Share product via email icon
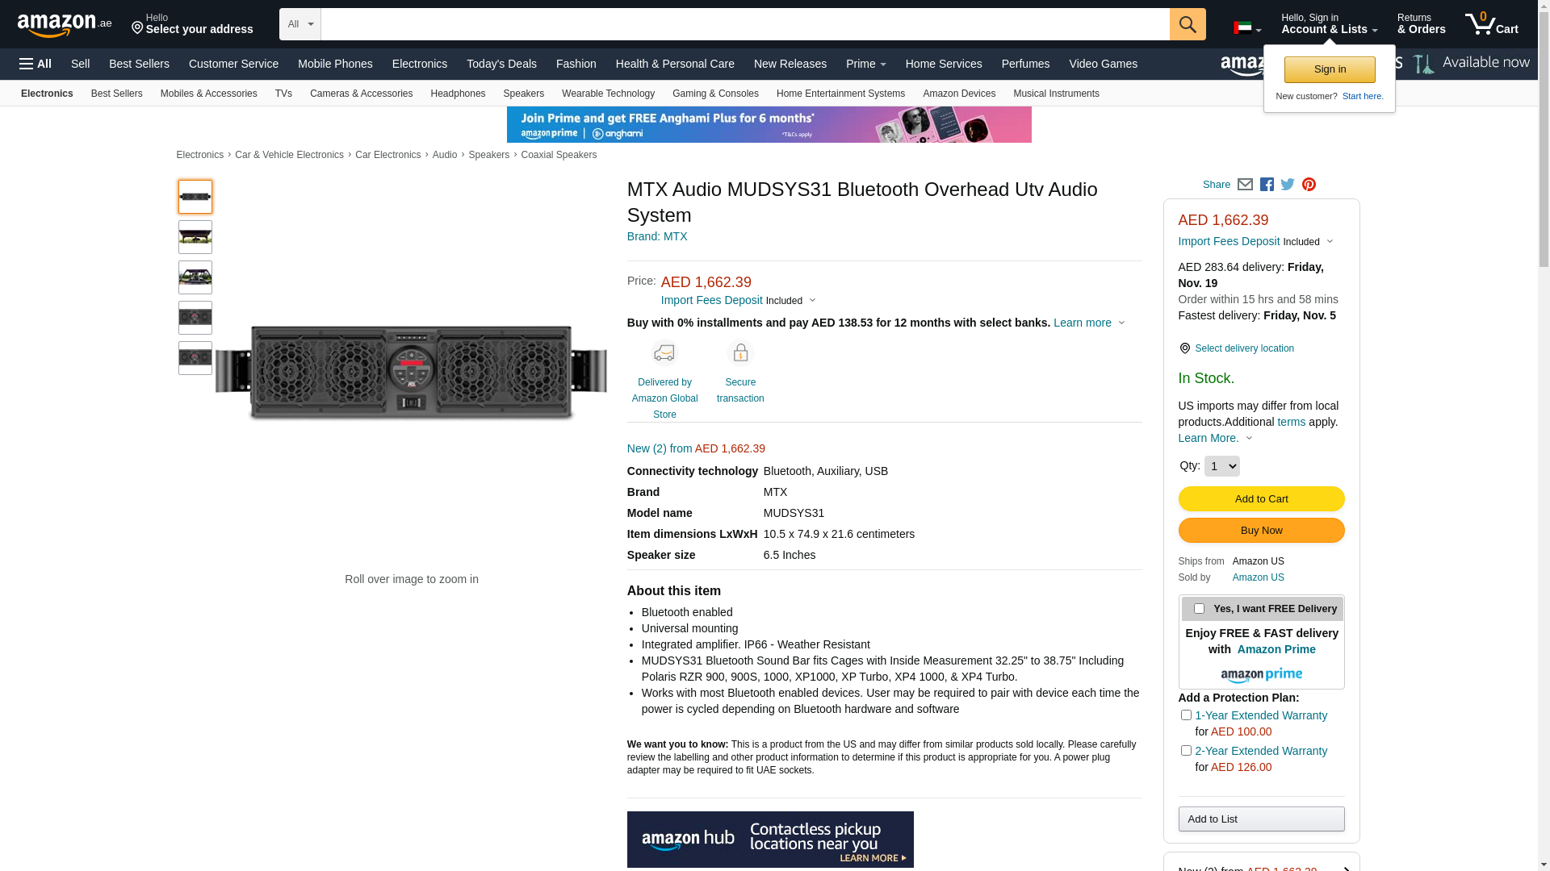Image resolution: width=1550 pixels, height=871 pixels. (x=1245, y=185)
